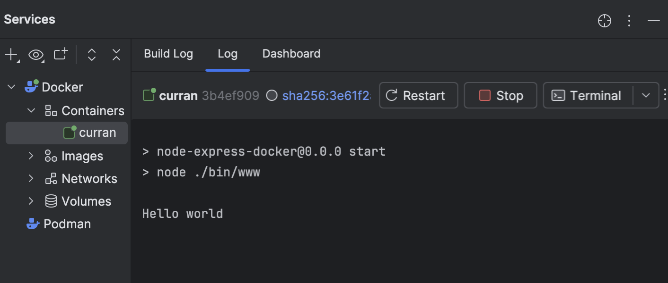
Task: Follow the sha256:3e61f2 image link
Action: pyautogui.click(x=326, y=95)
